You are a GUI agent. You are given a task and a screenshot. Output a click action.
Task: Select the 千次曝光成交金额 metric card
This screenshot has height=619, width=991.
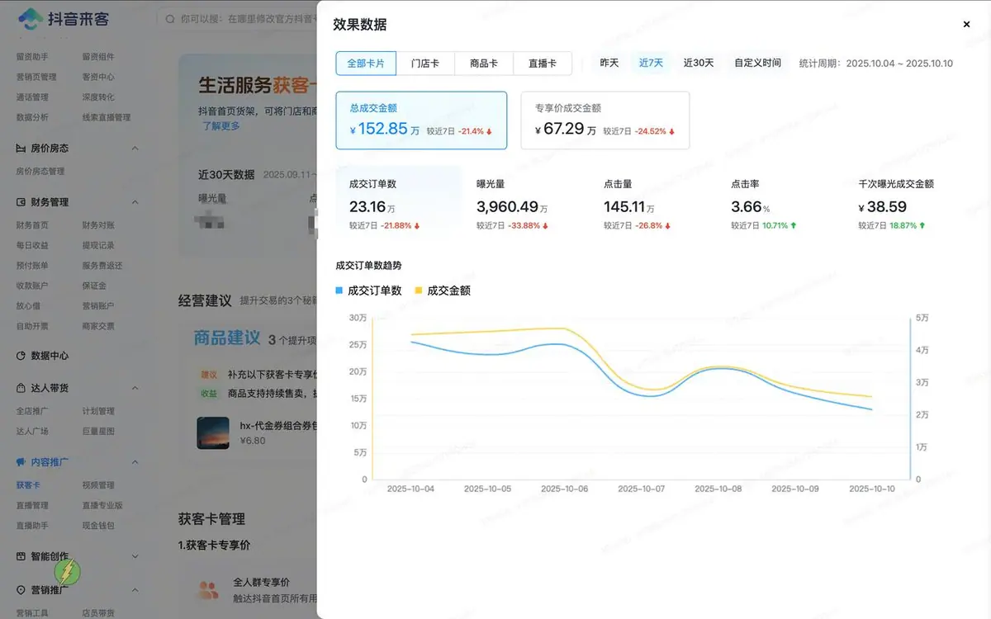[x=907, y=203]
